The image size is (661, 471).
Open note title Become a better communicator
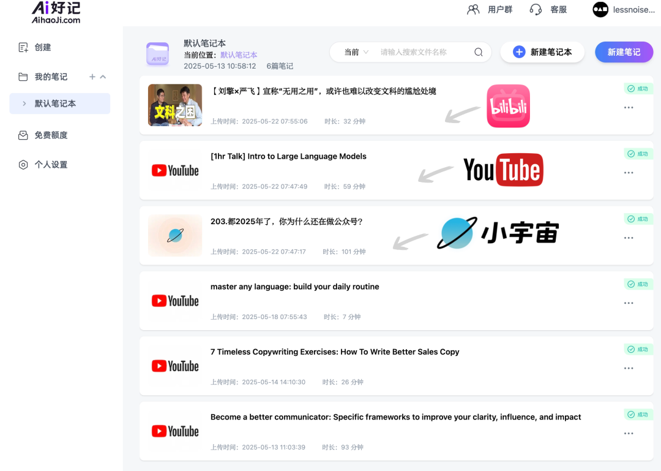pos(395,417)
